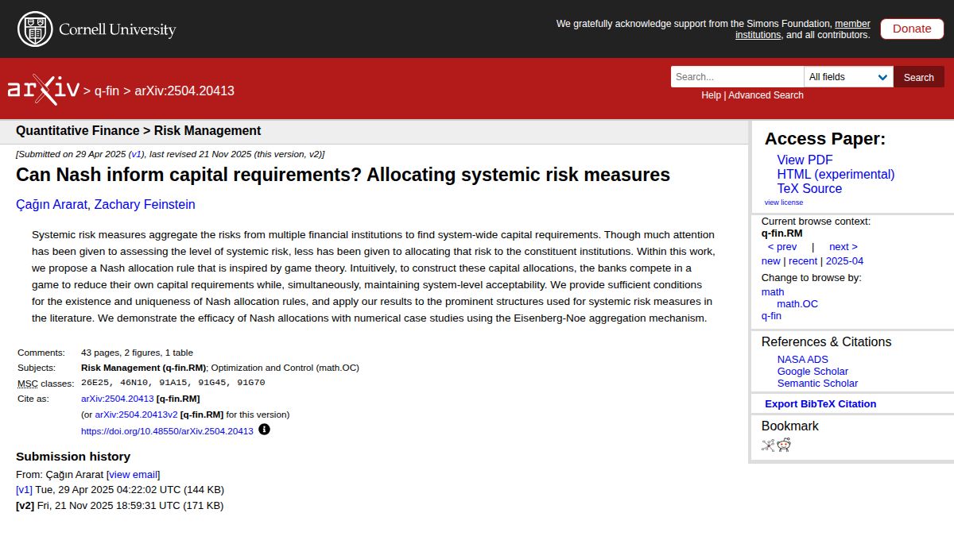Switch browse context to math.OC
This screenshot has width=954, height=536.
[x=797, y=303]
